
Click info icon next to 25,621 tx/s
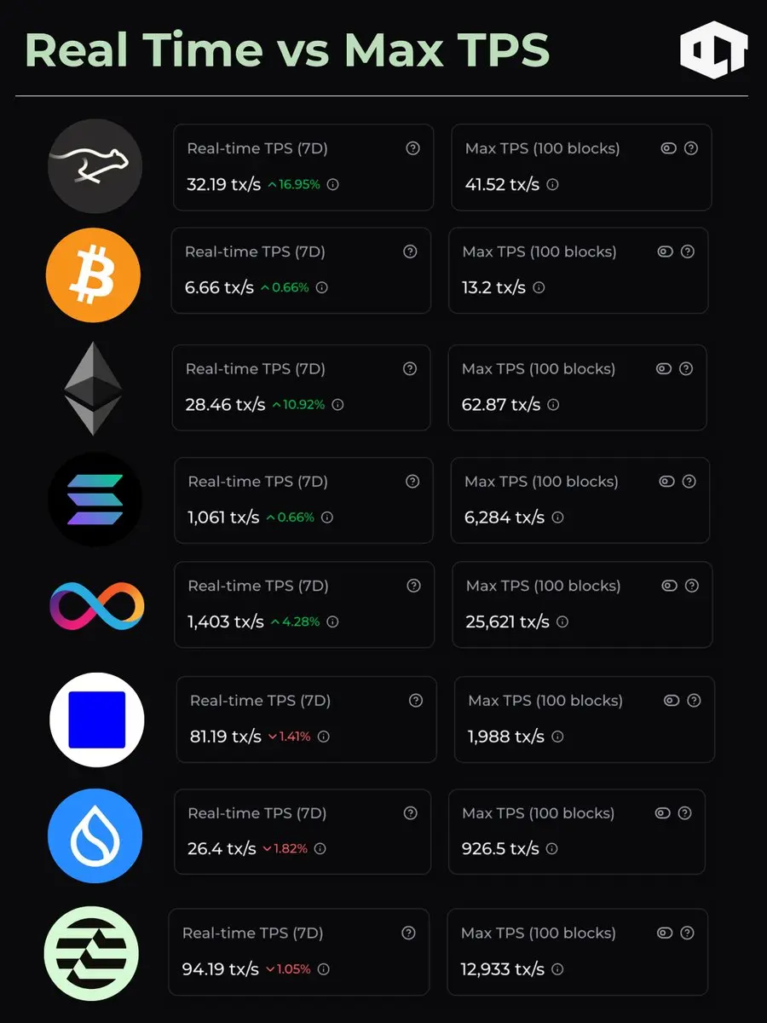pos(562,622)
